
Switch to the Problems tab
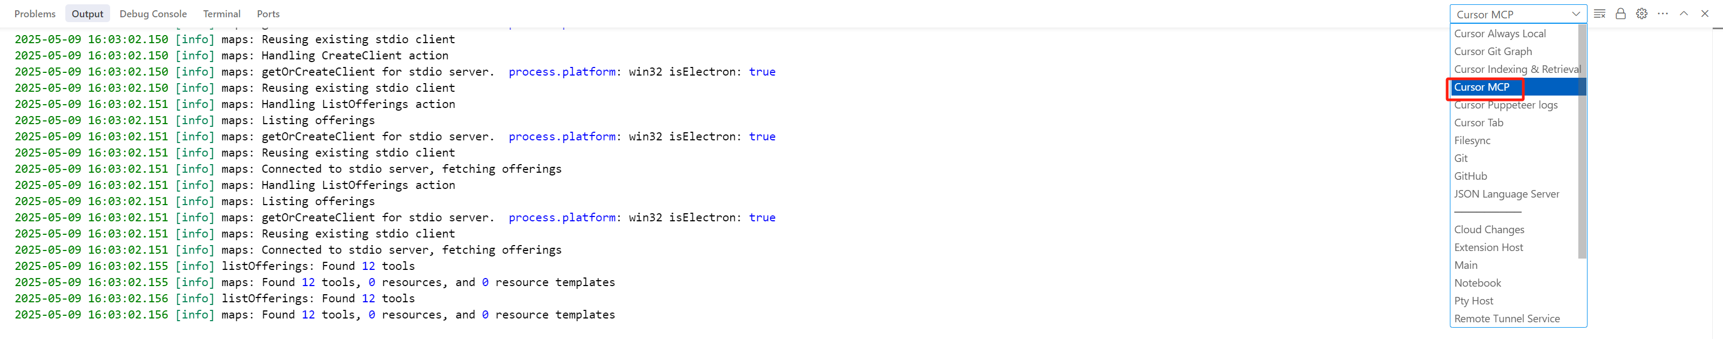coord(35,14)
